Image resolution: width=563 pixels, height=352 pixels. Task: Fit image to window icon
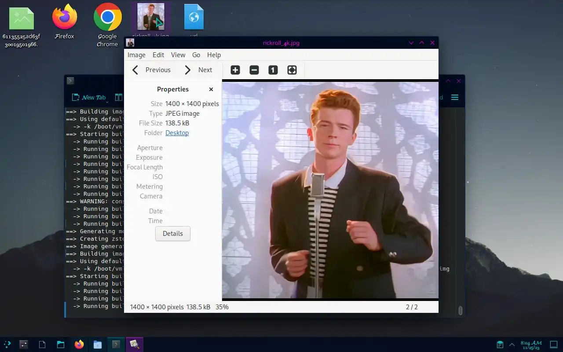[x=292, y=70]
